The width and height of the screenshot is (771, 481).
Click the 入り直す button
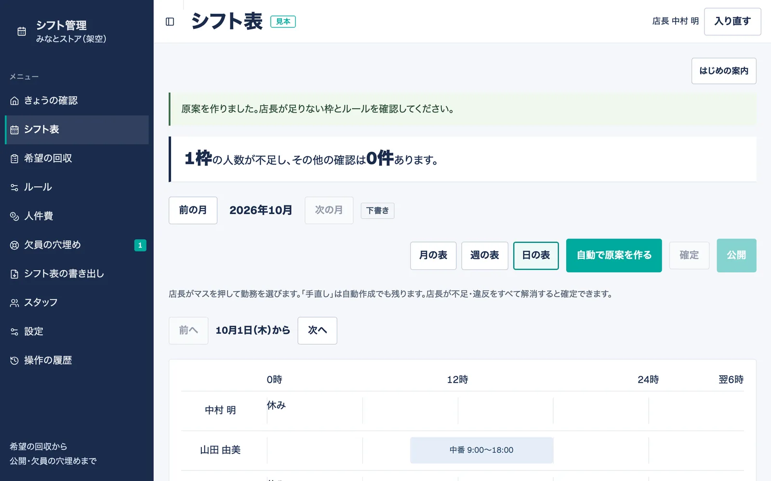click(x=732, y=22)
